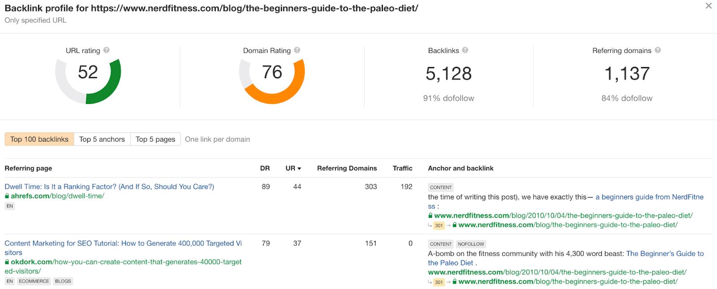717x289 pixels.
Task: Click the beginners guide from NerdFitness anchor link
Action: click(x=649, y=197)
